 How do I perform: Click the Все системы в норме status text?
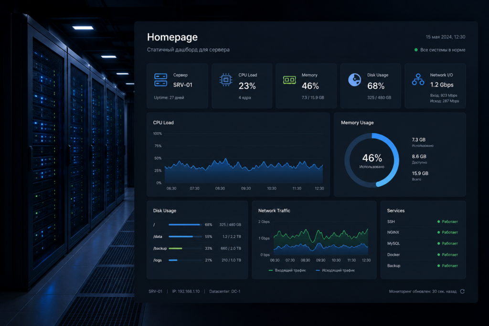pos(443,50)
